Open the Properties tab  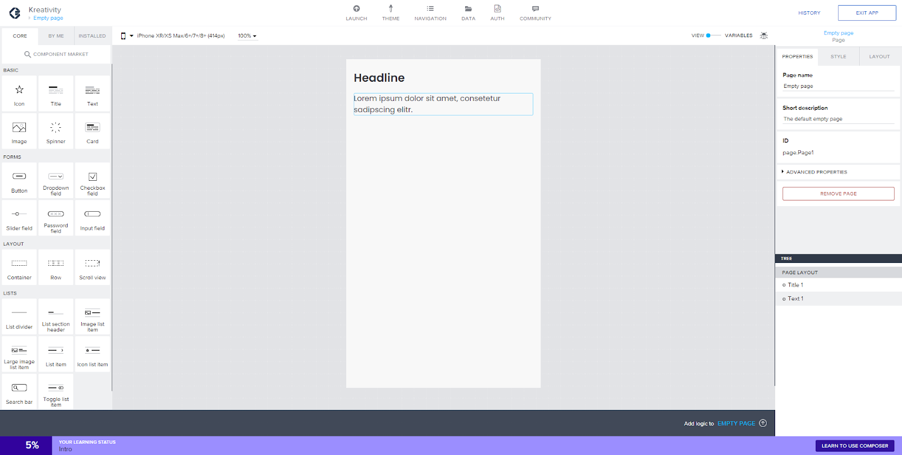[797, 56]
